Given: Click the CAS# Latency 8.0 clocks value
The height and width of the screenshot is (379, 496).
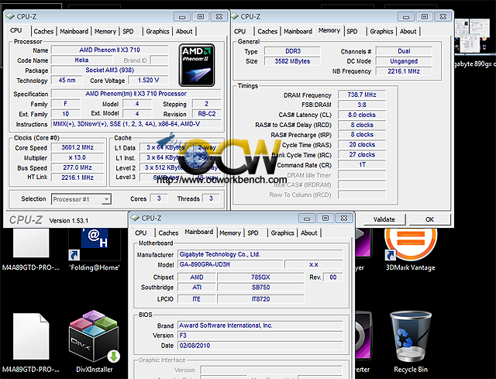Looking at the screenshot, I should [x=362, y=115].
